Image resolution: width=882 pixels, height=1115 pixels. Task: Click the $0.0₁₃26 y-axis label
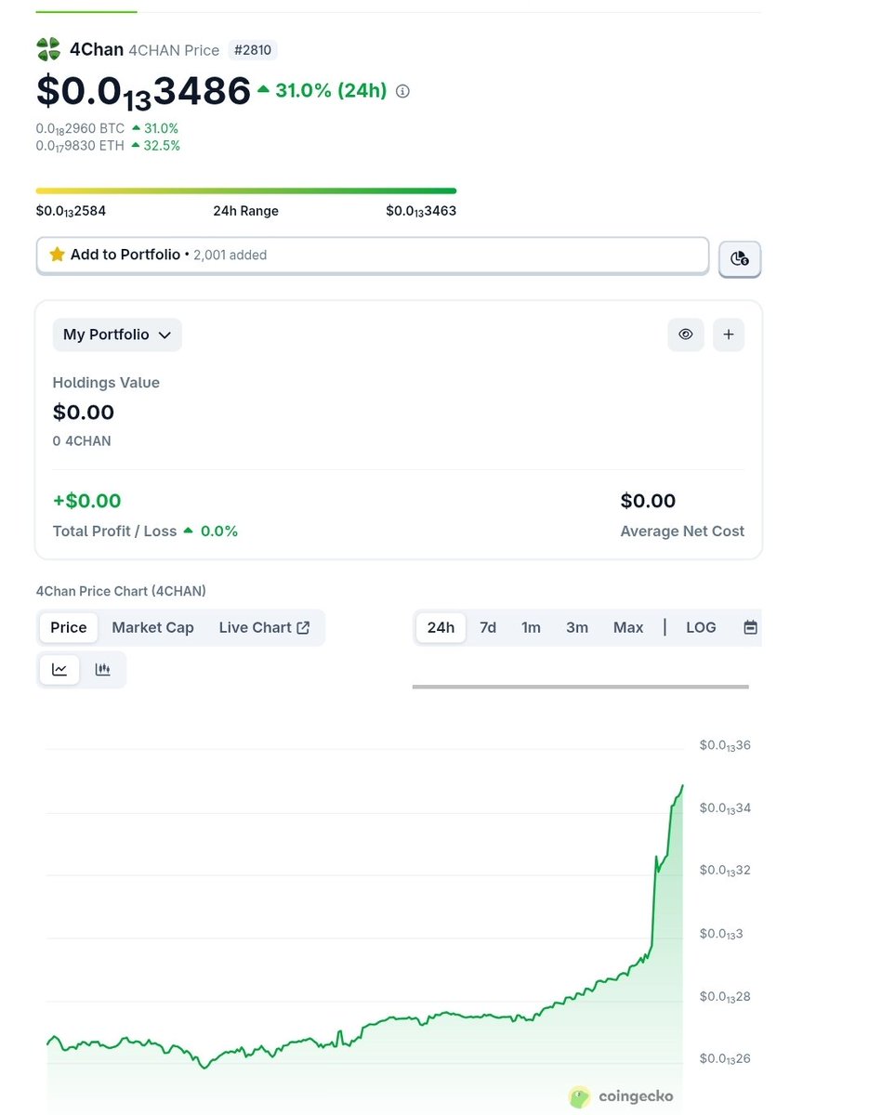click(725, 1059)
